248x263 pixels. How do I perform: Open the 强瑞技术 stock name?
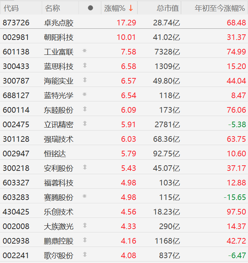(x=58, y=139)
